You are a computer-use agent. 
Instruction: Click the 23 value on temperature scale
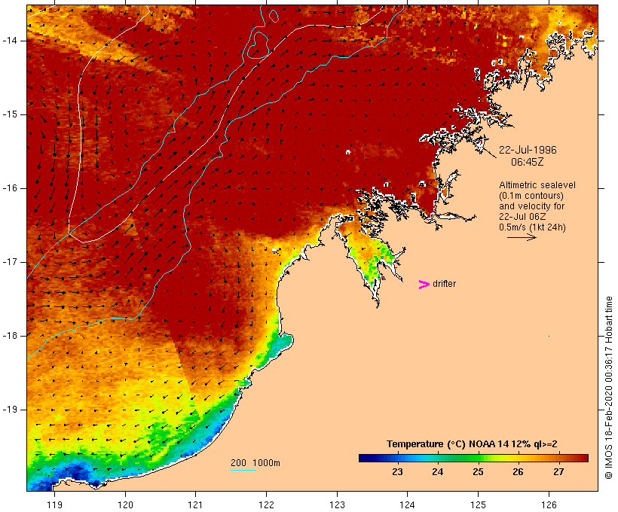coord(397,472)
